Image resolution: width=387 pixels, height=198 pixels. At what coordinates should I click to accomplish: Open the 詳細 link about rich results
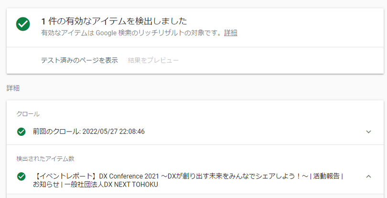(231, 33)
